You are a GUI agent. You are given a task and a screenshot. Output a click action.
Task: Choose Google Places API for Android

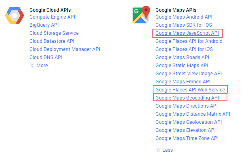189,41
